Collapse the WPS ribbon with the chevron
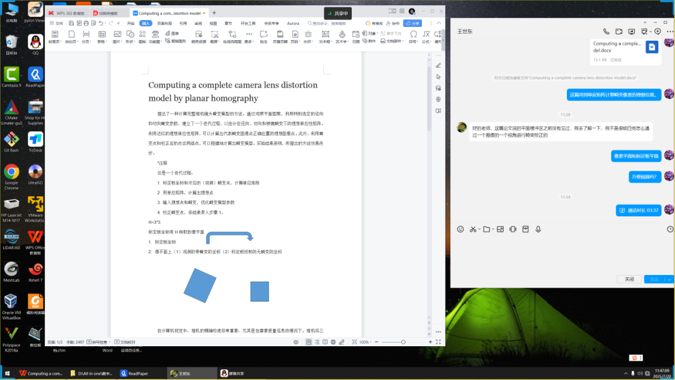 pyautogui.click(x=439, y=23)
